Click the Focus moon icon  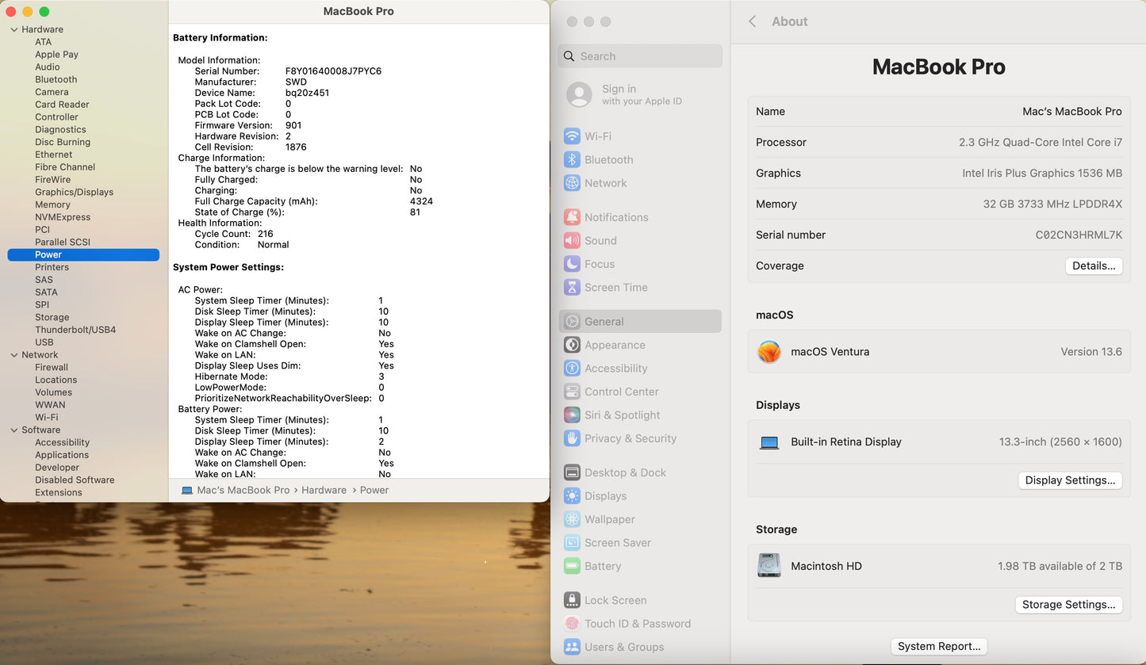pos(572,264)
